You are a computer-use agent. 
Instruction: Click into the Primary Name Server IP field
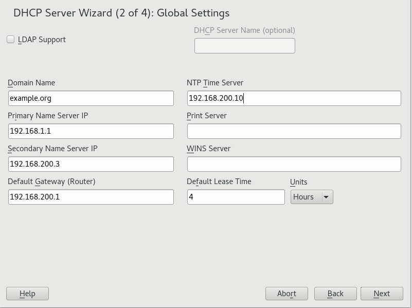tap(91, 131)
